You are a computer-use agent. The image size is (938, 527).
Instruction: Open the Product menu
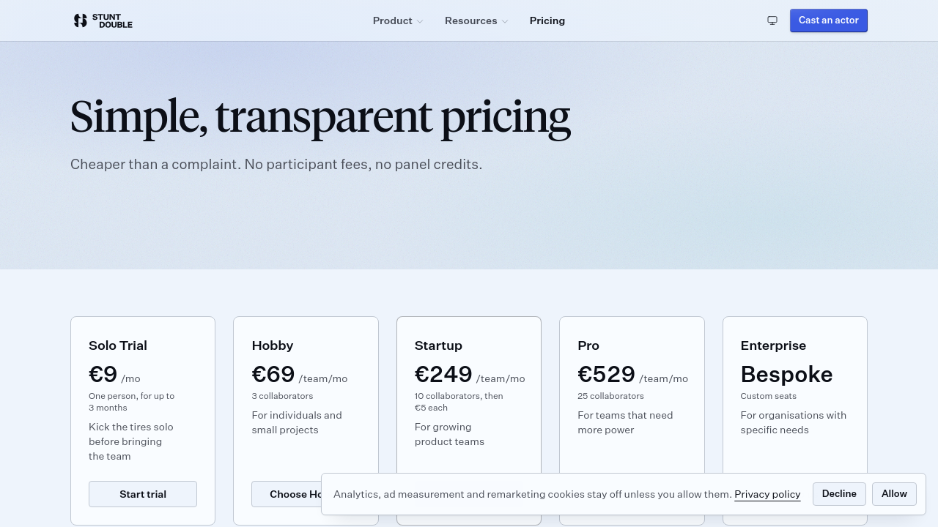coord(398,20)
